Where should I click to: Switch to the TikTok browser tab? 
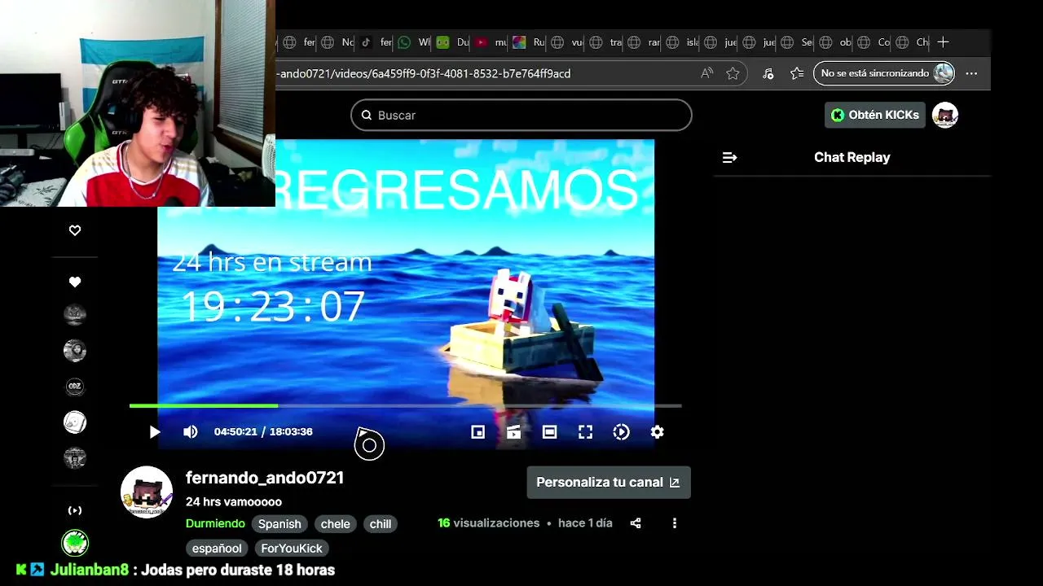click(376, 42)
